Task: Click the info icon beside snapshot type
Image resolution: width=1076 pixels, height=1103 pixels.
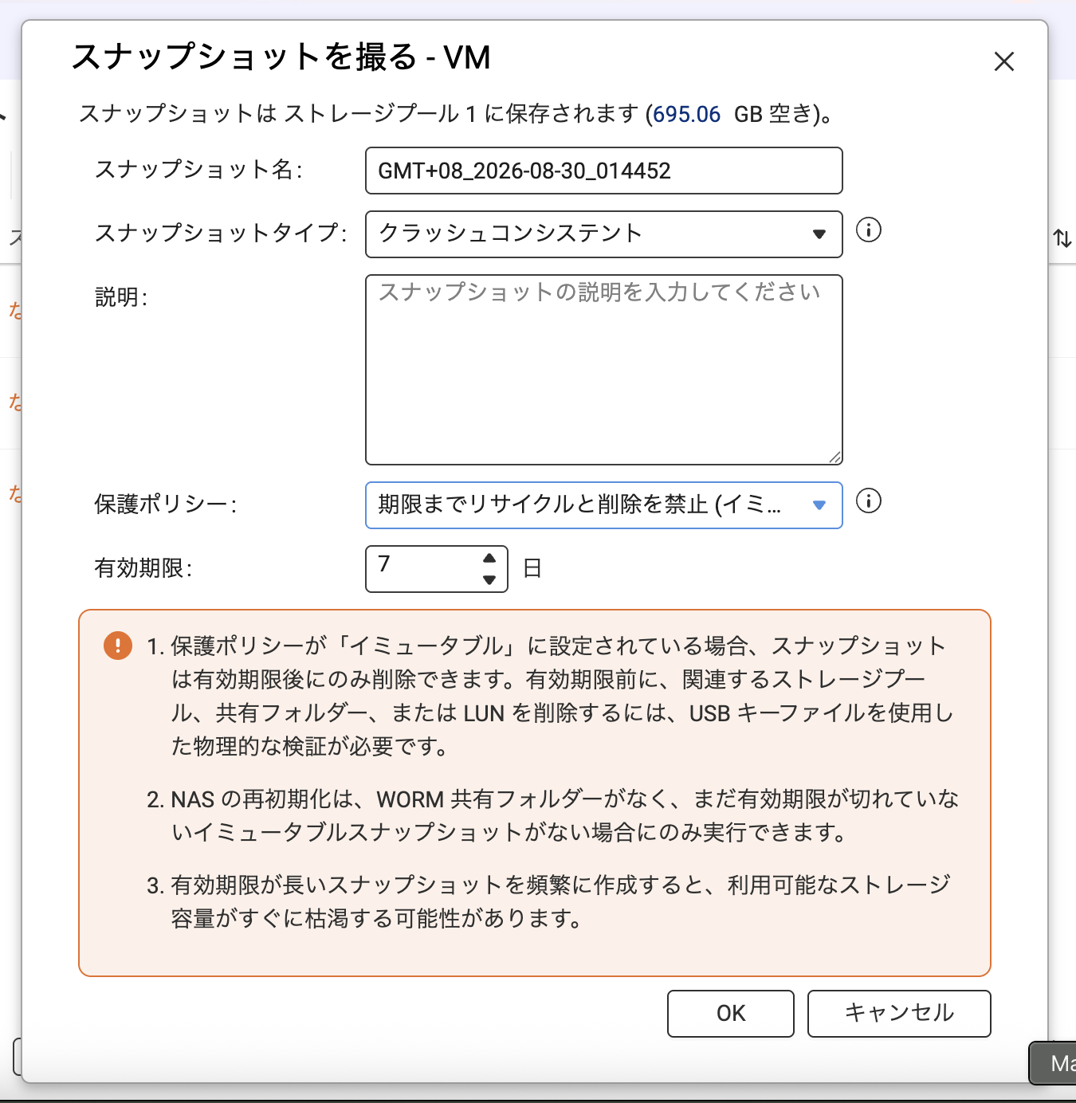Action: click(x=868, y=230)
